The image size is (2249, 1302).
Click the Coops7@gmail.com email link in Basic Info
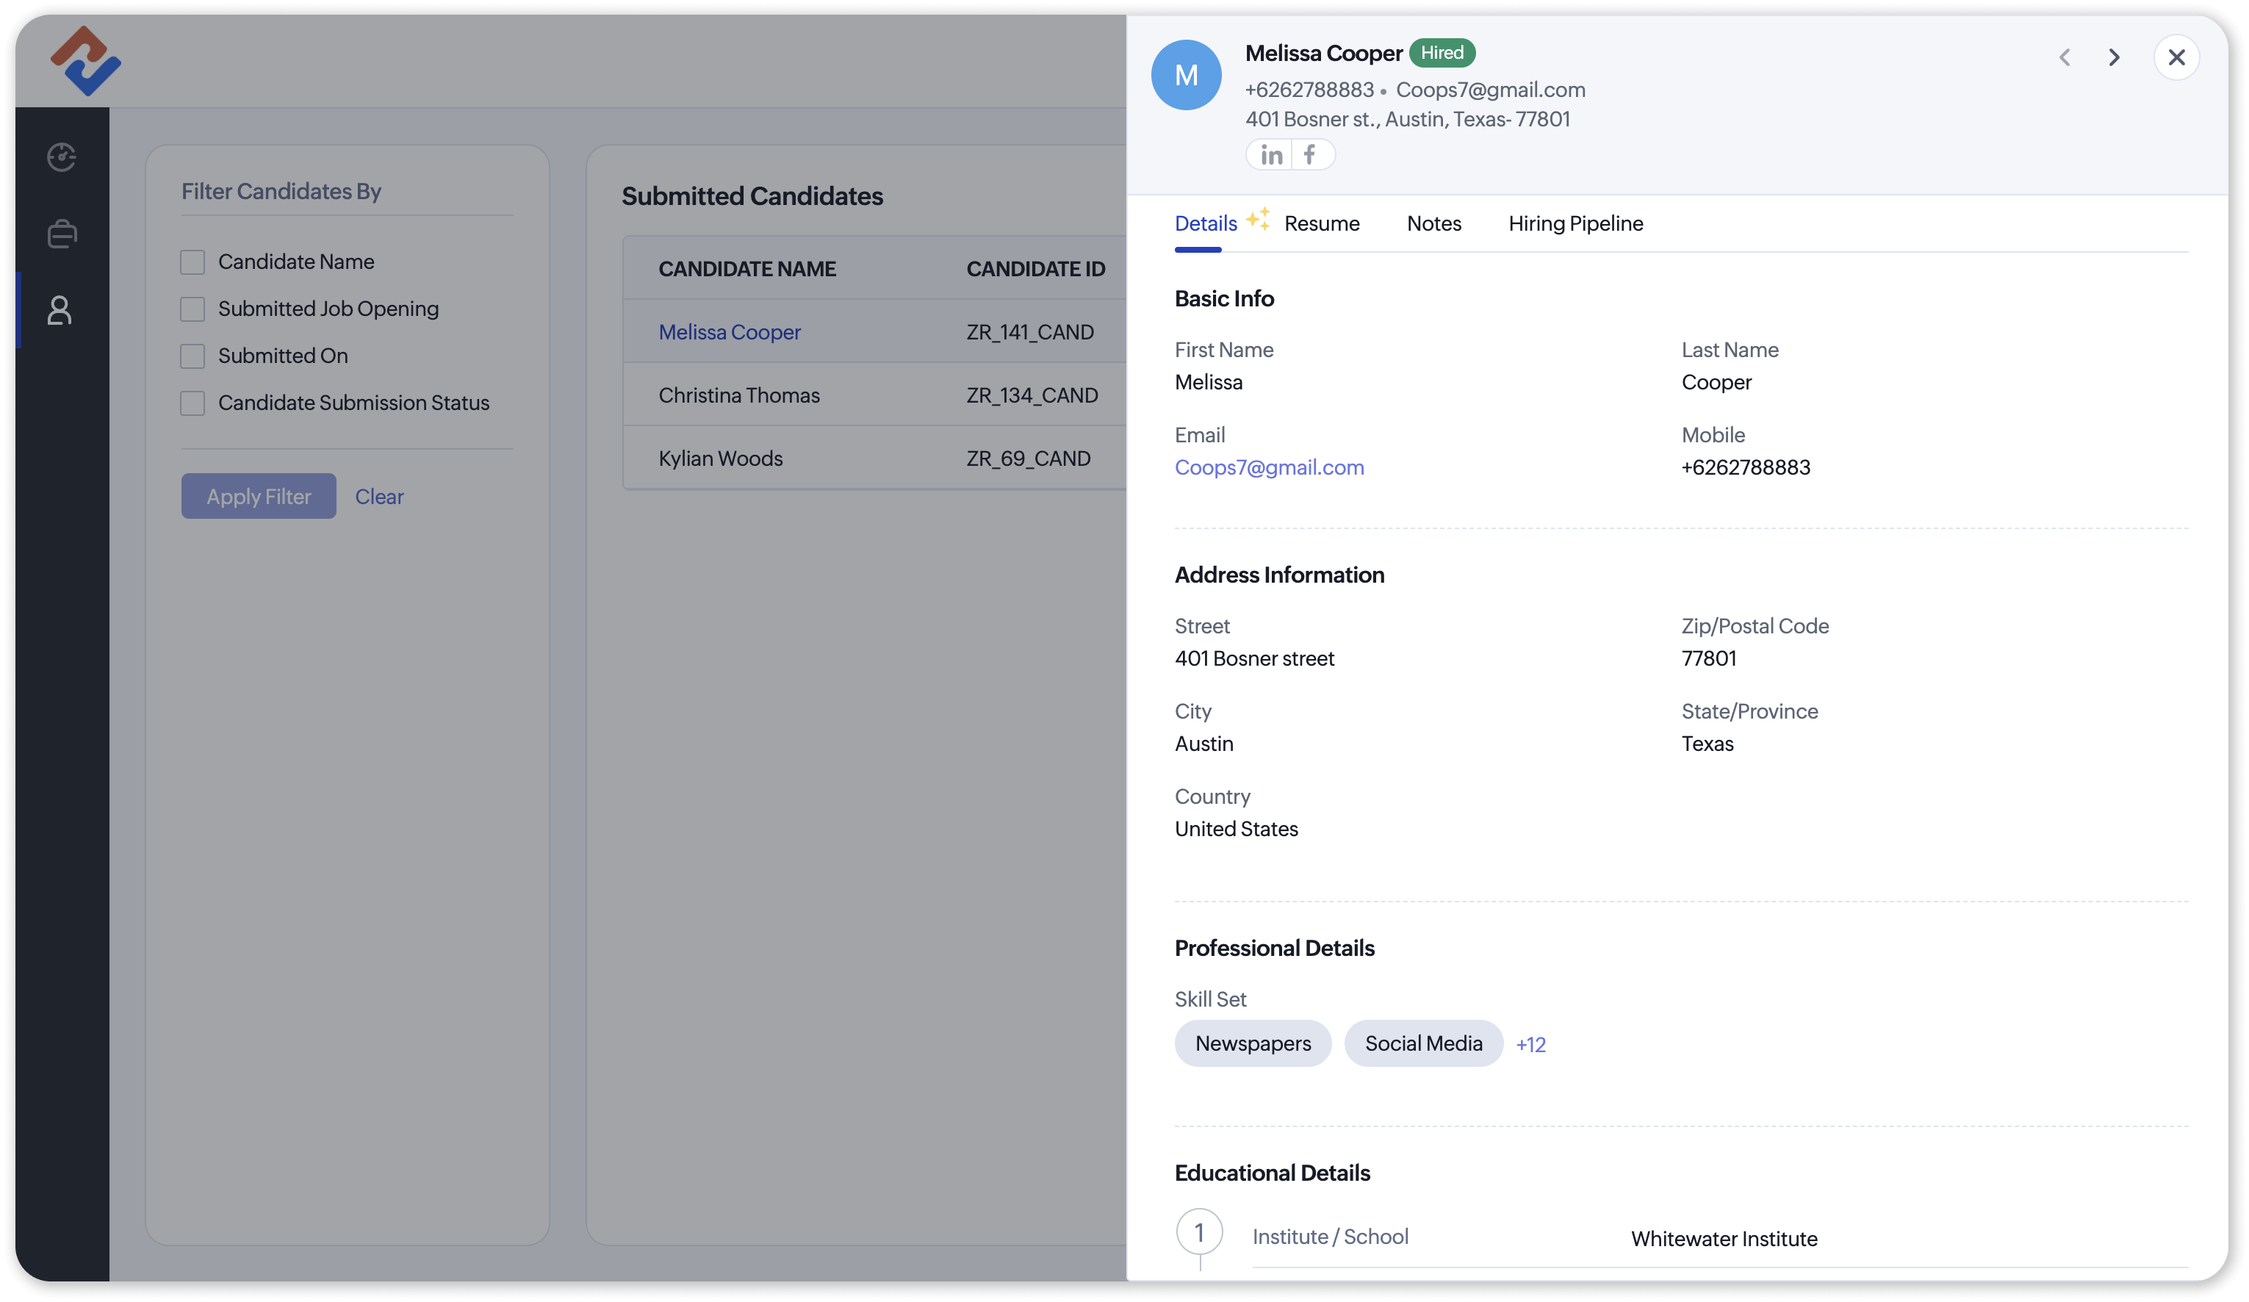1269,467
